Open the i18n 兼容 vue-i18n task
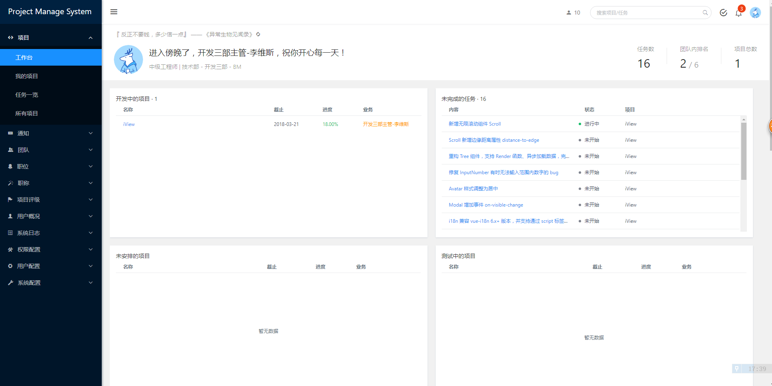This screenshot has width=772, height=386. 508,221
